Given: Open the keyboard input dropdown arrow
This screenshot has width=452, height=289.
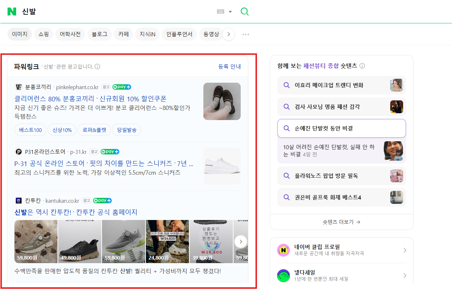Looking at the screenshot, I should [x=230, y=11].
